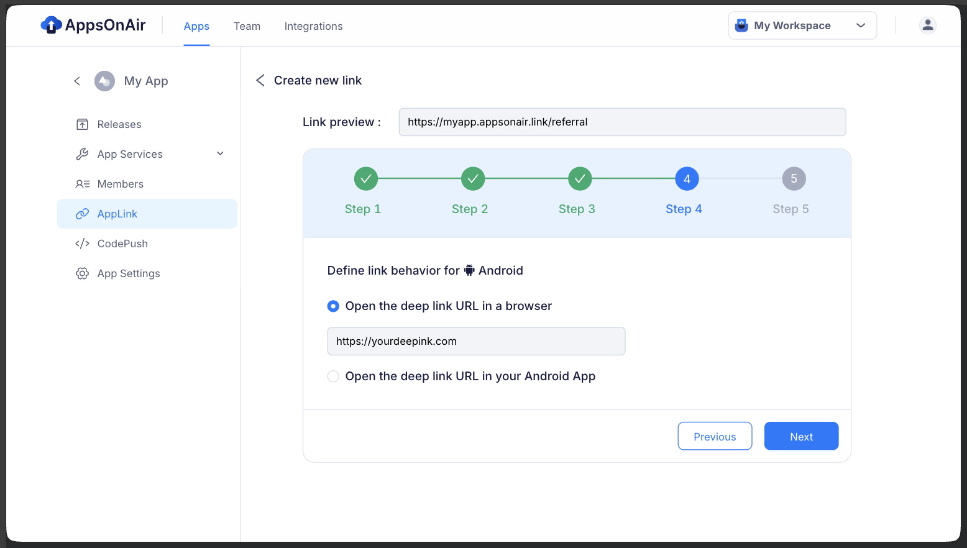The height and width of the screenshot is (548, 967).
Task: Click the Previous button
Action: pos(715,436)
